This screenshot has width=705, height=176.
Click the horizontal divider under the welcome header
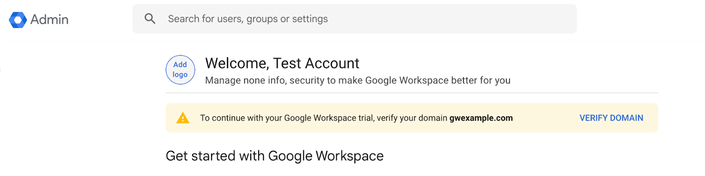point(412,93)
